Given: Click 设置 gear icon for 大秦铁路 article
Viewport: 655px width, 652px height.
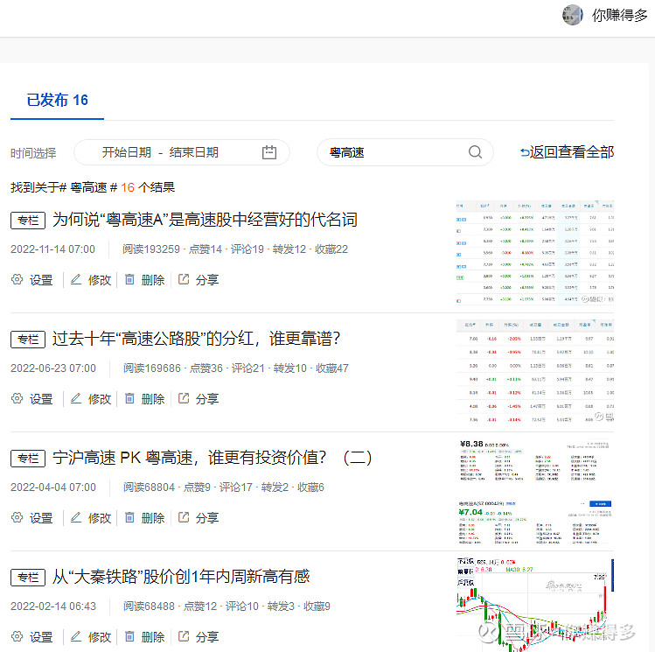Looking at the screenshot, I should pyautogui.click(x=17, y=636).
